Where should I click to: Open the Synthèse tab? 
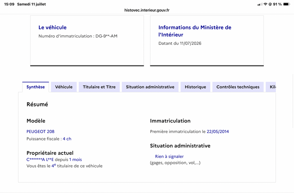click(x=36, y=87)
